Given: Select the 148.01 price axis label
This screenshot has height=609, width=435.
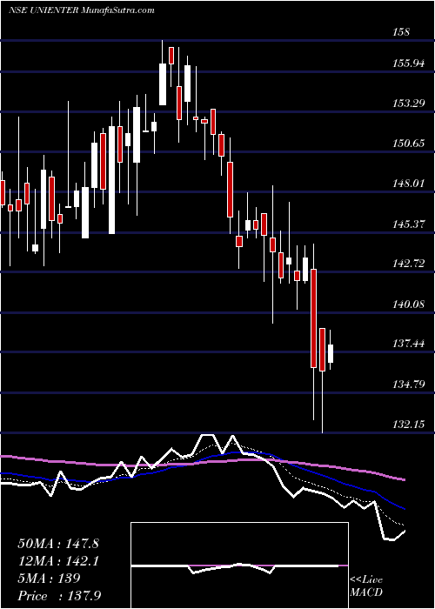Looking at the screenshot, I should [x=408, y=184].
